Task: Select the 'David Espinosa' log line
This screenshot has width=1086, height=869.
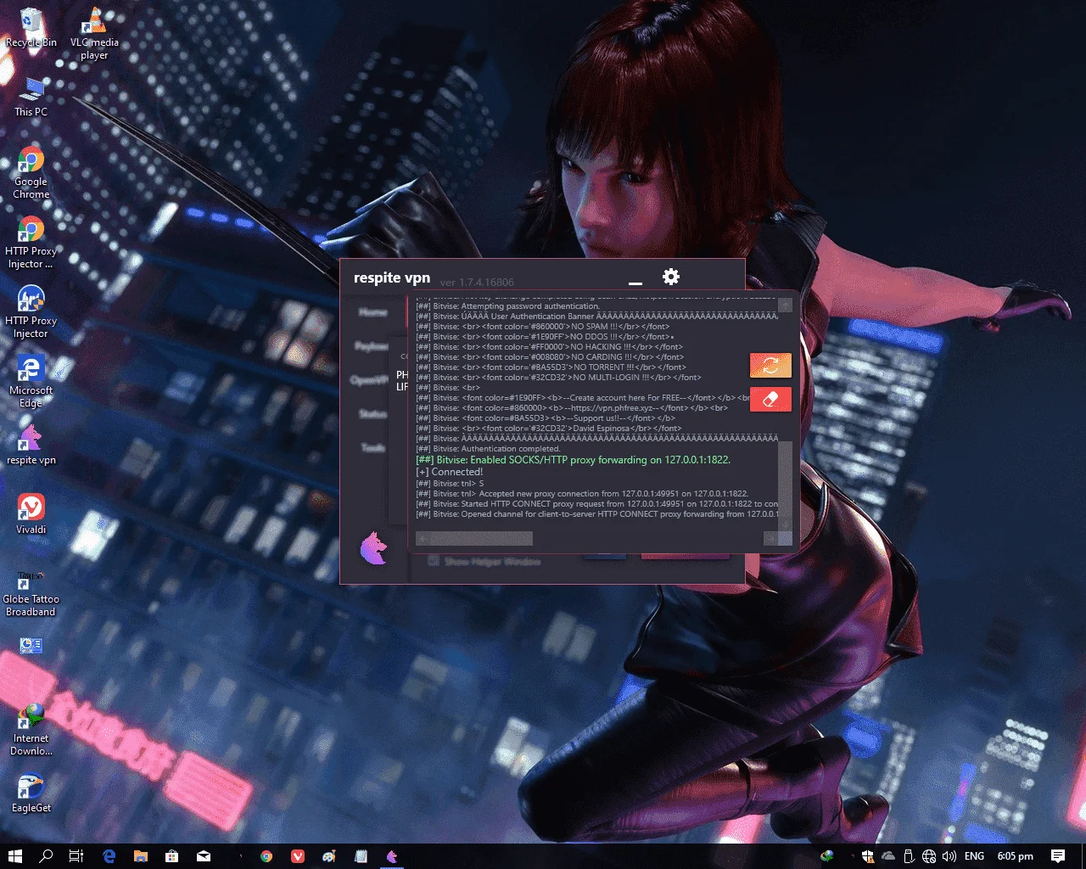Action: pyautogui.click(x=548, y=429)
